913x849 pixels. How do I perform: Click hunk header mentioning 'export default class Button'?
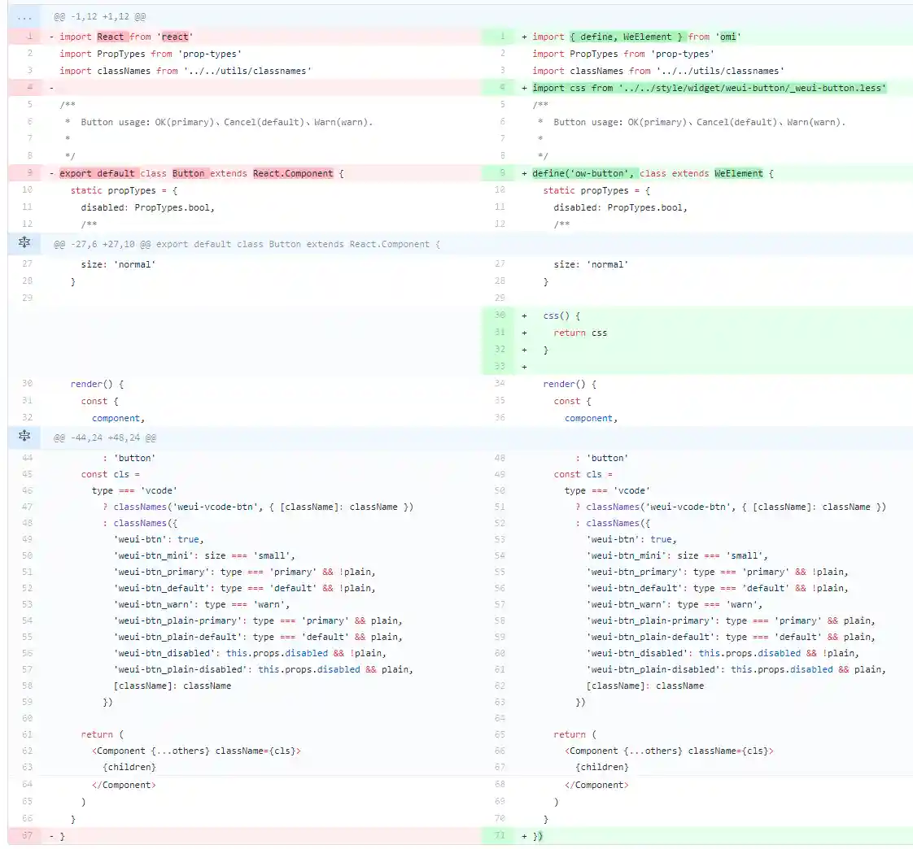point(246,244)
